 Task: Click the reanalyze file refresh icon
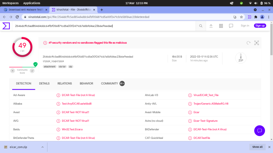pyautogui.click(x=248, y=43)
